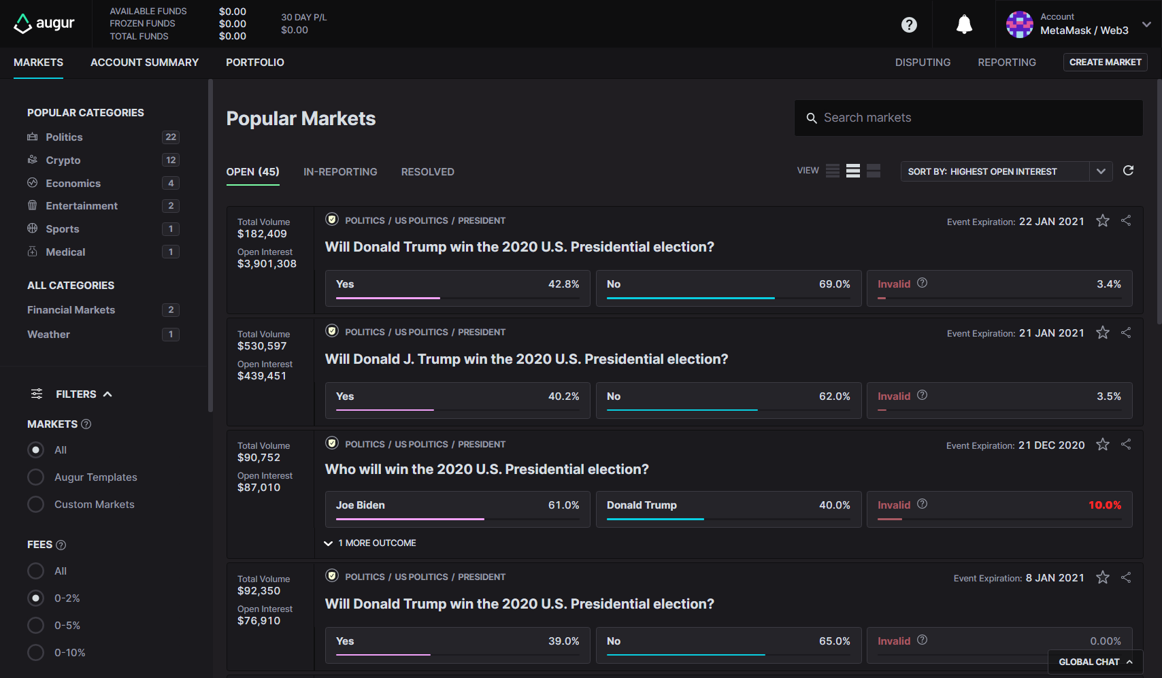
Task: Favorite the 8 JAN 2021 market
Action: [x=1103, y=577]
